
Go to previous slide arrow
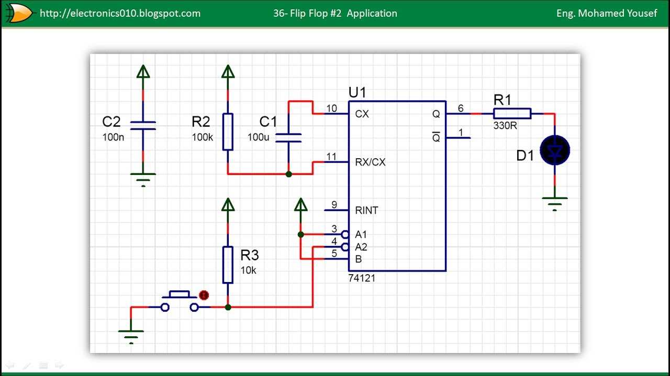(x=9, y=365)
